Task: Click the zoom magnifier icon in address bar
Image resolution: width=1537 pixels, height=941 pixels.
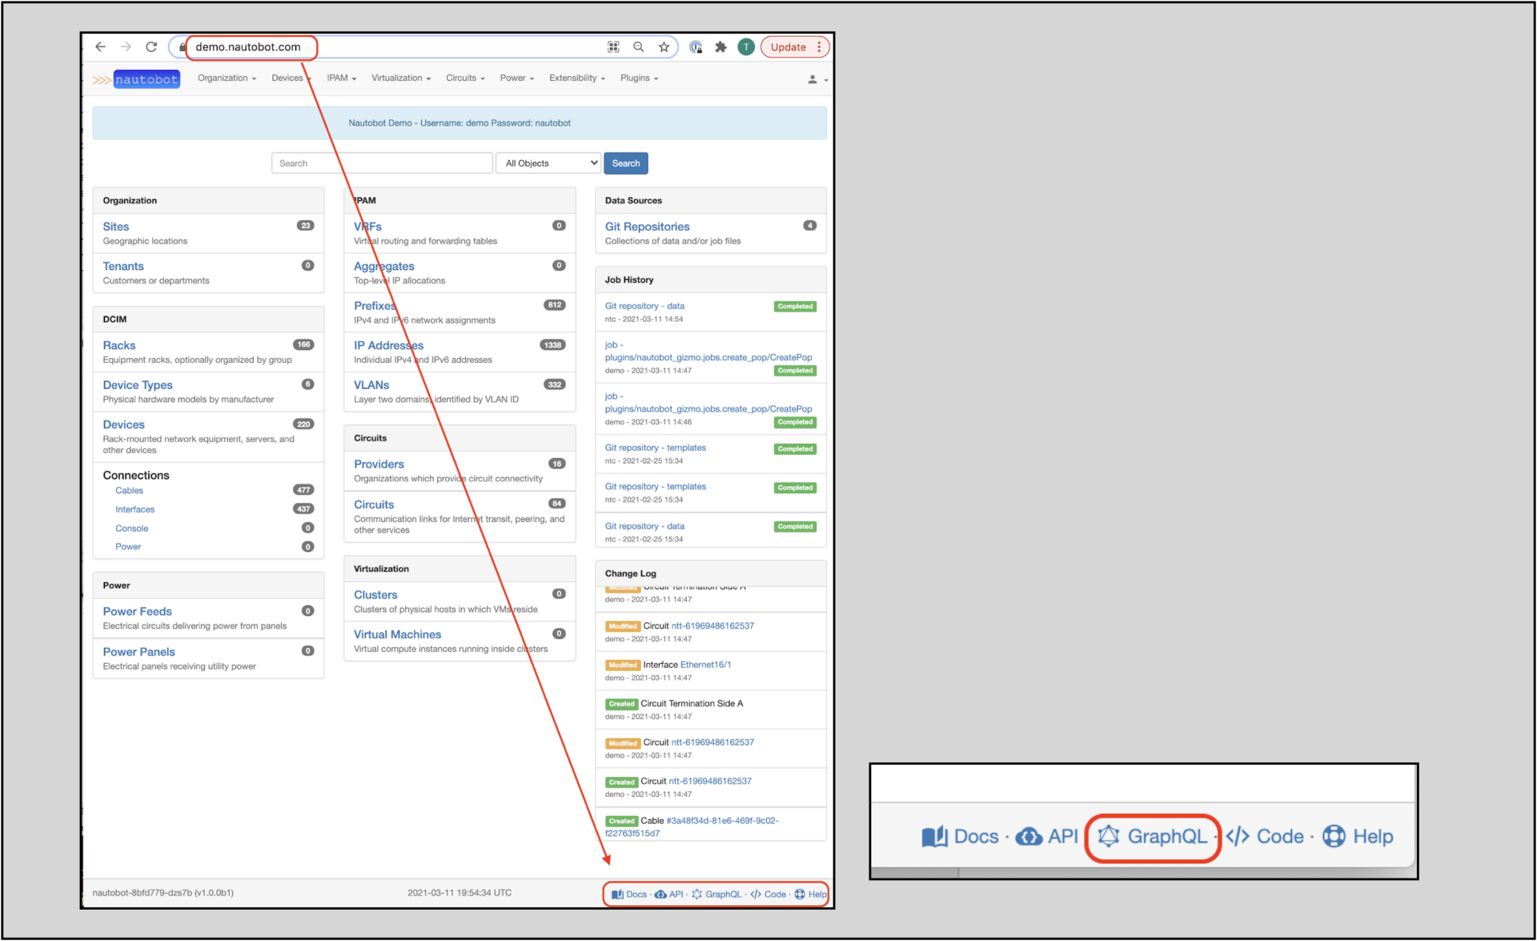Action: [x=638, y=46]
